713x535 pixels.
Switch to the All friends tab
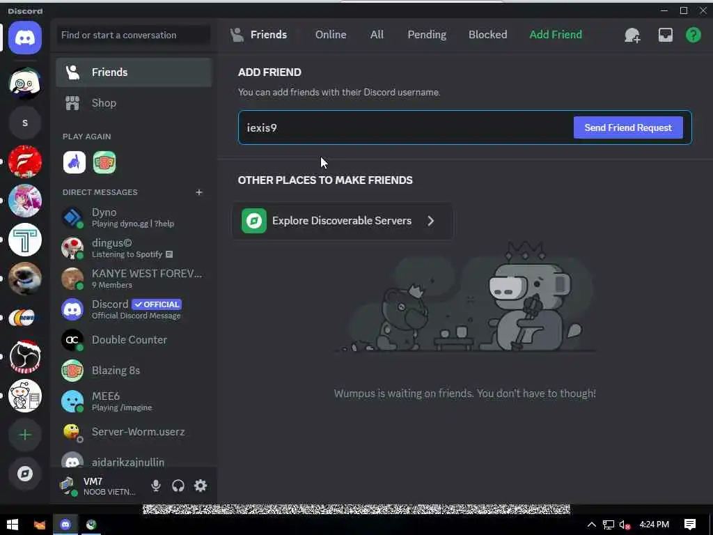(x=377, y=35)
